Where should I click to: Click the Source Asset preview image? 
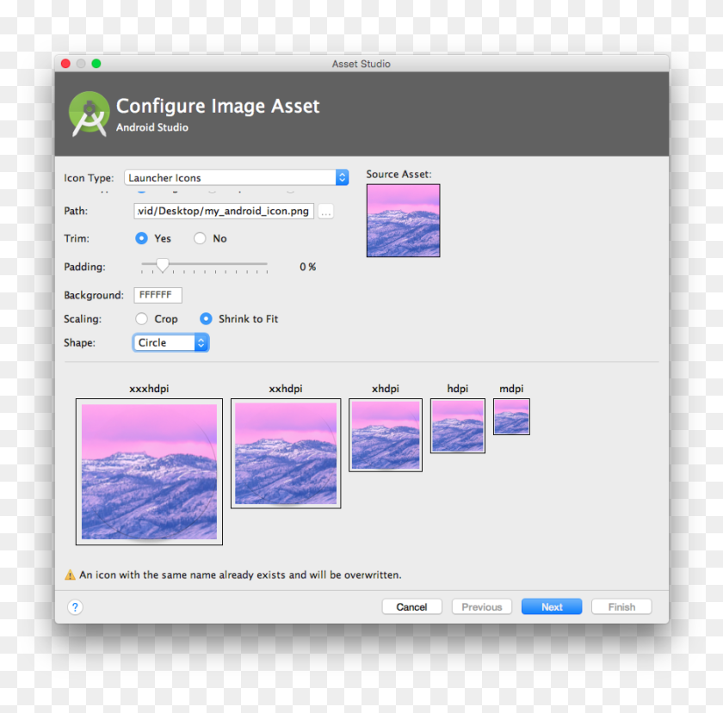point(403,221)
